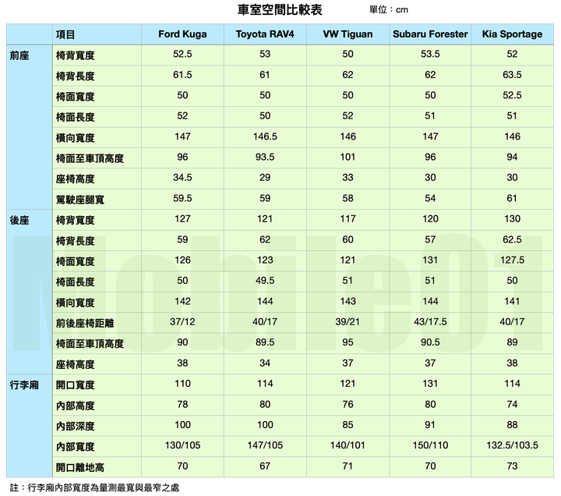This screenshot has width=561, height=496.
Task: Click the 開口寬度 row label
Action: 75,385
